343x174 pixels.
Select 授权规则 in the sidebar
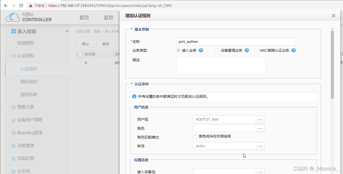pos(29,82)
